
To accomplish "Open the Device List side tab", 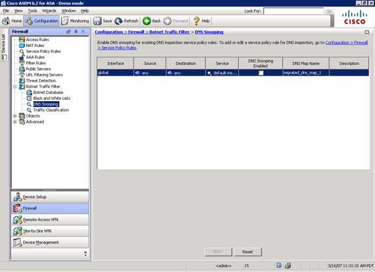I will tap(4, 45).
